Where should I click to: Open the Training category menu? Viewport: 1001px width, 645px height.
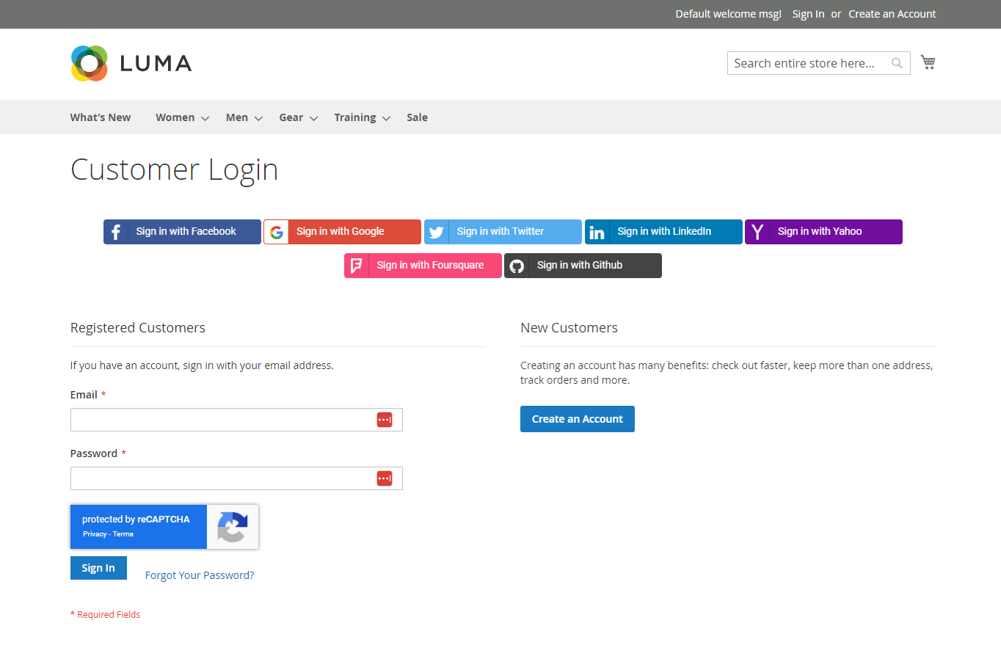point(355,117)
